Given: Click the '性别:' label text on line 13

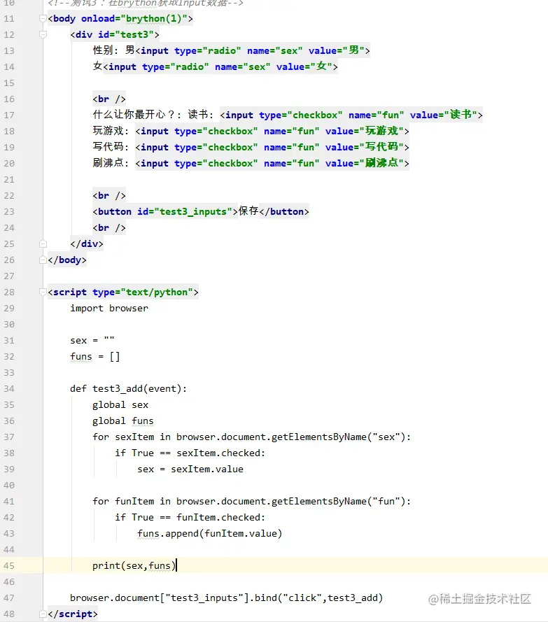Looking at the screenshot, I should click(x=106, y=50).
